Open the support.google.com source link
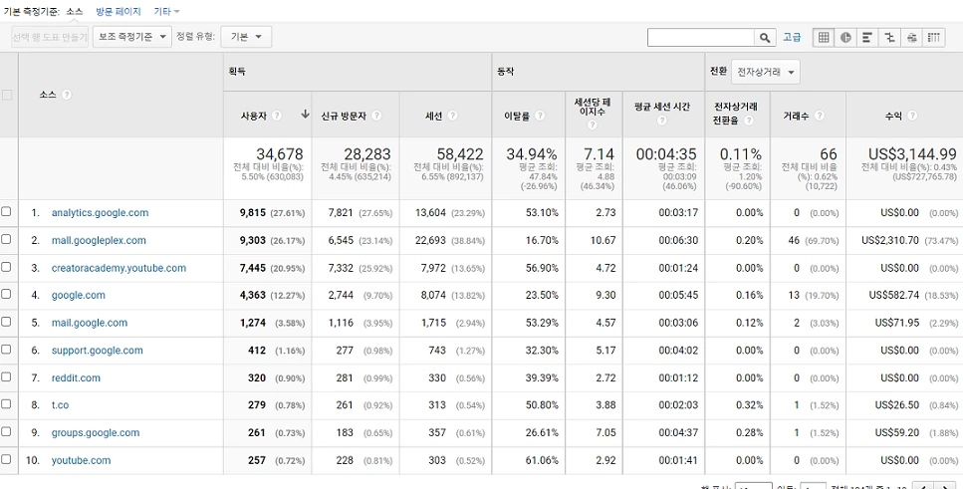 coord(97,351)
